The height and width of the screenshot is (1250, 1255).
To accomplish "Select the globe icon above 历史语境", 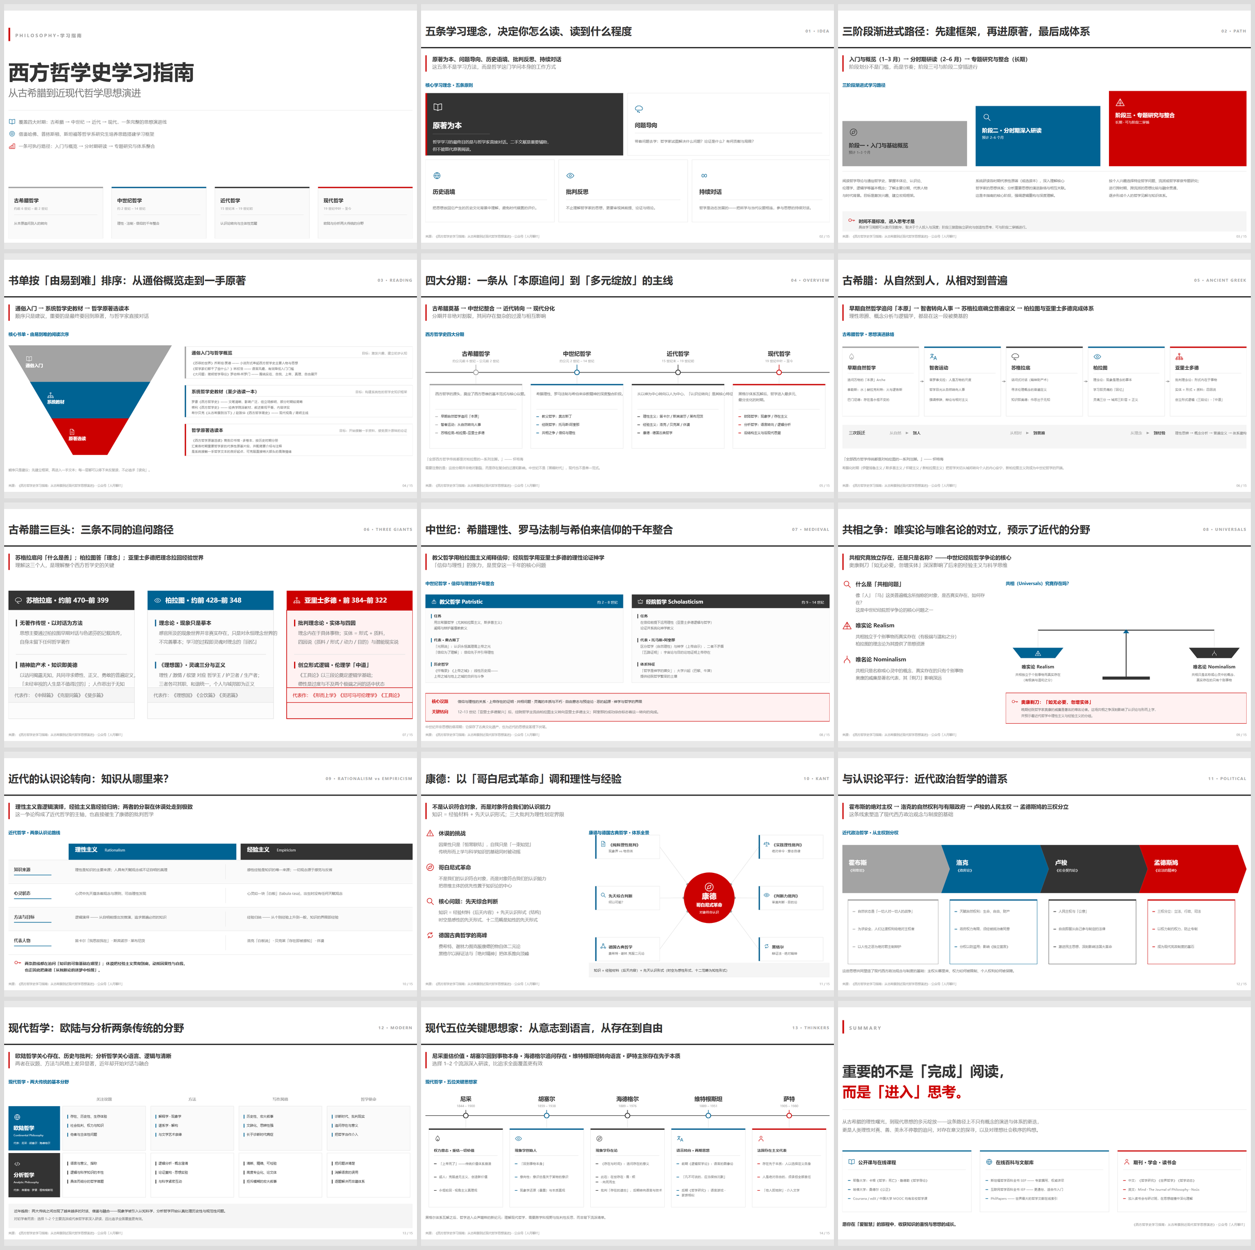I will (x=437, y=176).
